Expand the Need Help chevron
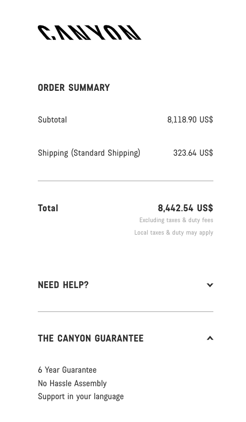This screenshot has height=422, width=246. point(210,285)
